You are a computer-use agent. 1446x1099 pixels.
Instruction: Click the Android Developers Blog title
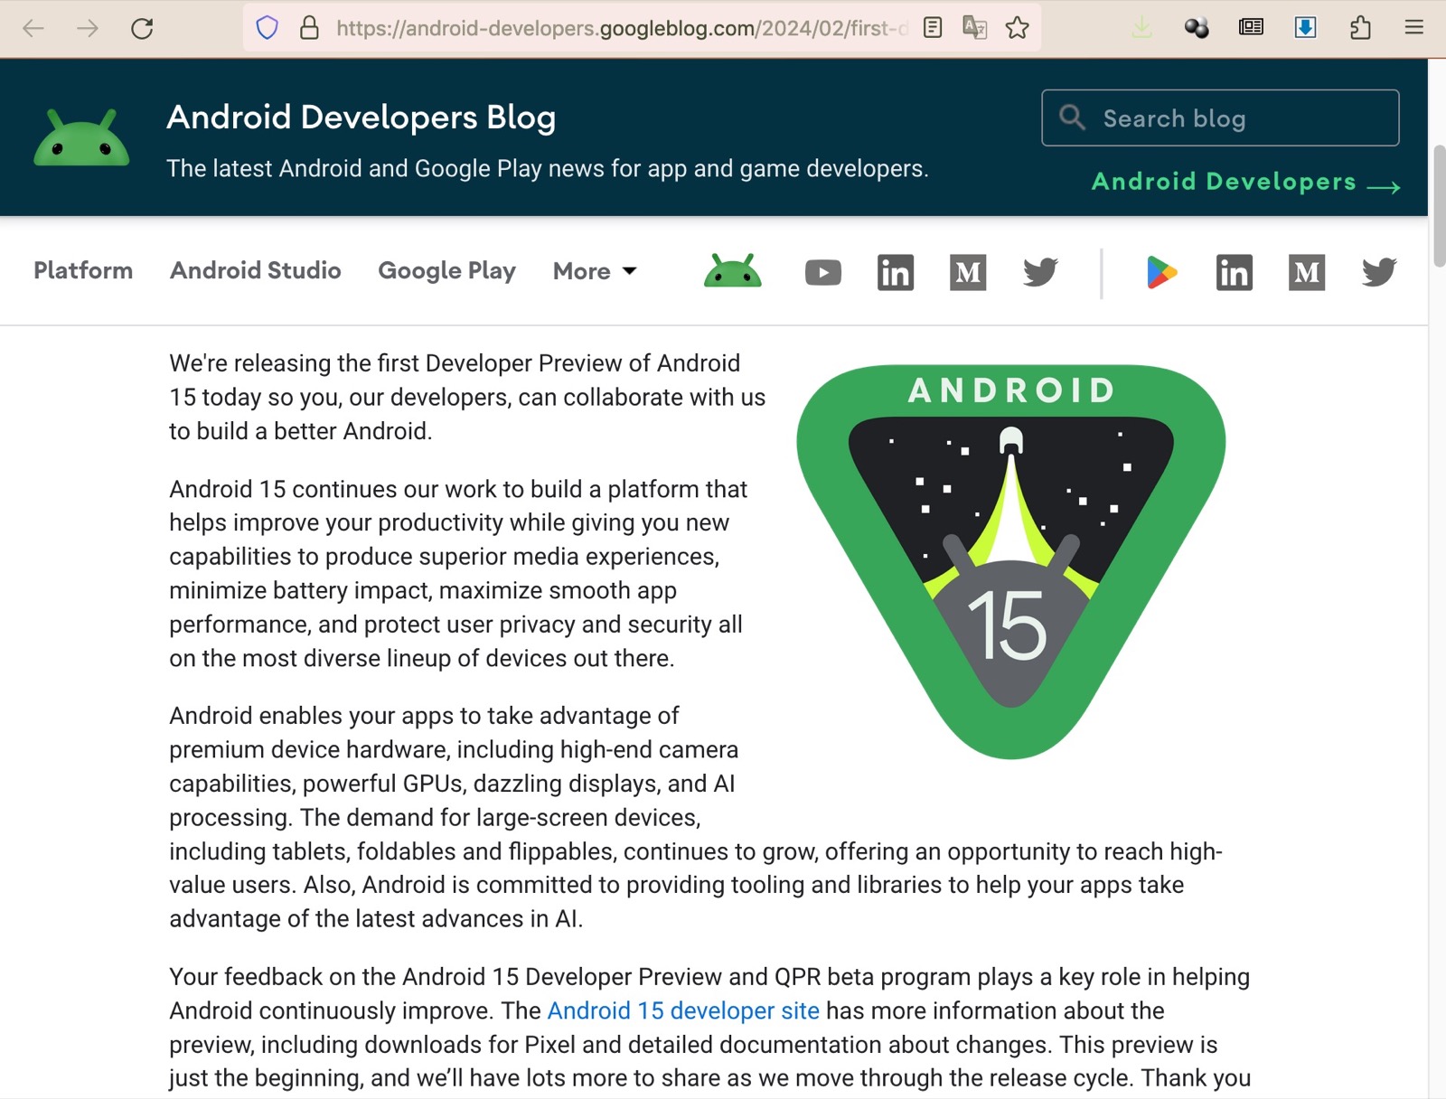click(x=361, y=117)
